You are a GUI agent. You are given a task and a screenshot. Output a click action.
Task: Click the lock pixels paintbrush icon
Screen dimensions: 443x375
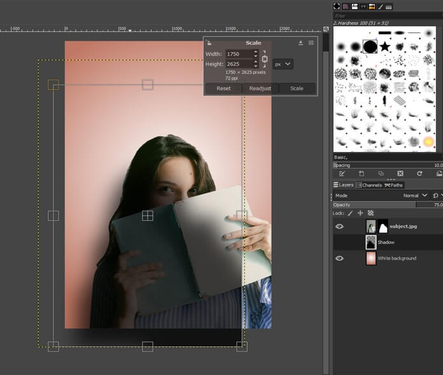tap(350, 213)
